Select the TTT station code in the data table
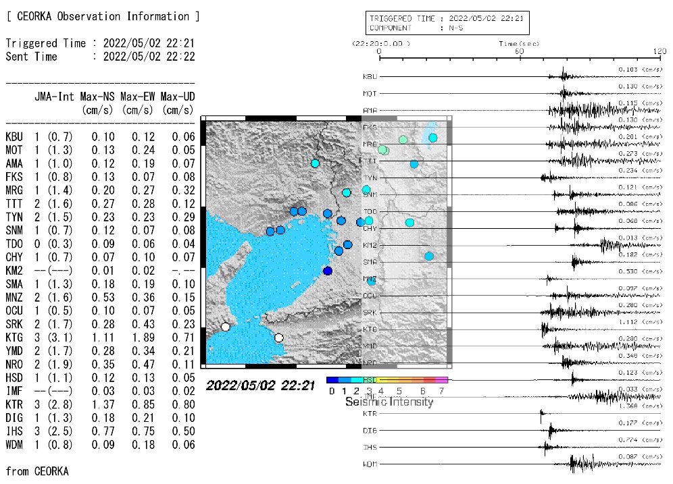This screenshot has width=673, height=484. (14, 204)
